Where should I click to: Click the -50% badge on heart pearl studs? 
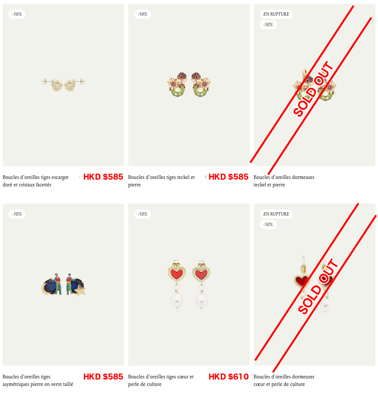tap(142, 214)
